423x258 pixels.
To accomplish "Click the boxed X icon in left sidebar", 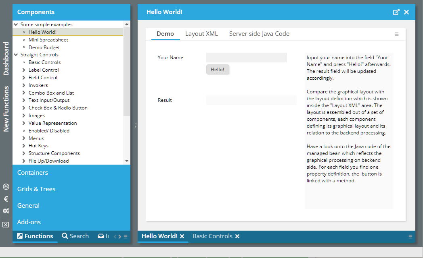I will [x=6, y=225].
